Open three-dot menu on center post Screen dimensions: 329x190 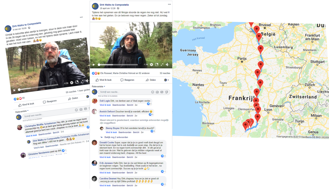169,5
